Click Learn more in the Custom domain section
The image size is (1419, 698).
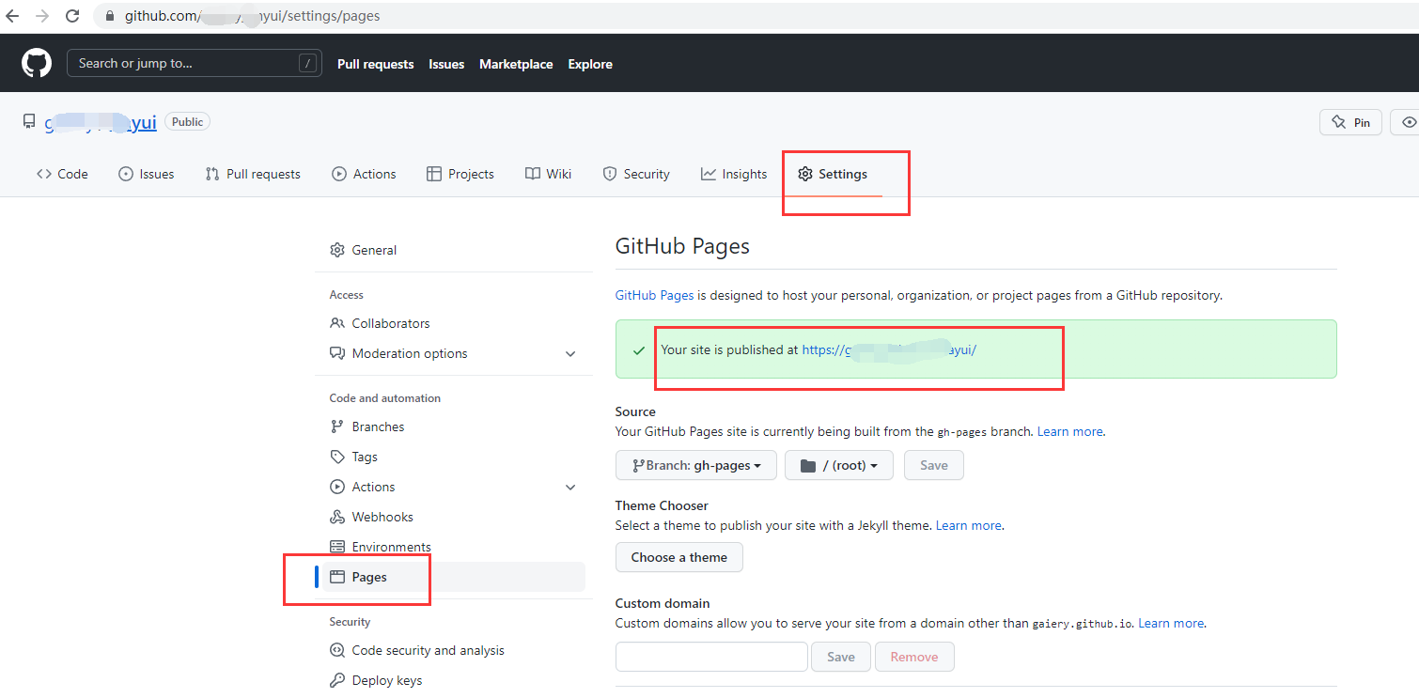(x=1171, y=623)
